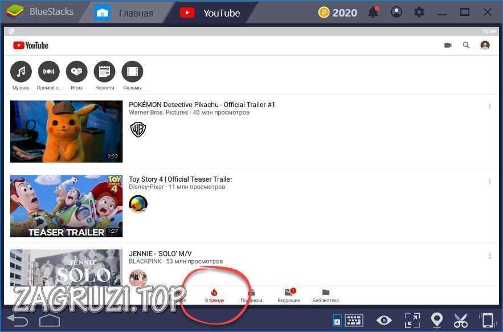
Task: Click the small lock icon beside keyboard
Action: pos(337,321)
